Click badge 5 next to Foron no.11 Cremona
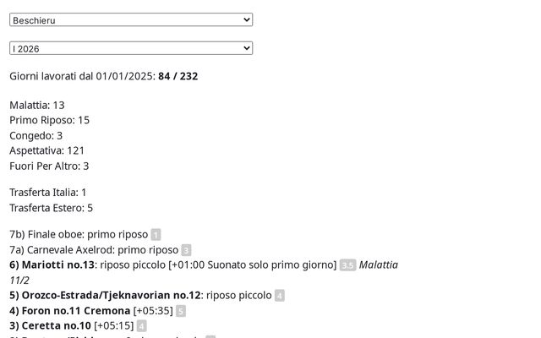 coord(181,311)
